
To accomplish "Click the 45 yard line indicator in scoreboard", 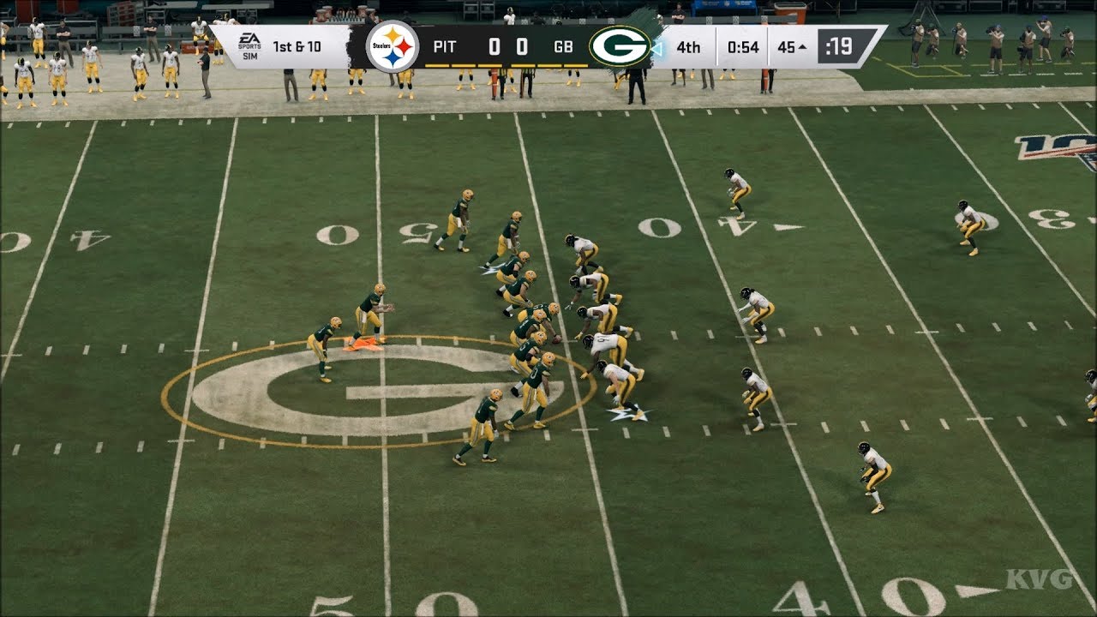I will coord(791,46).
